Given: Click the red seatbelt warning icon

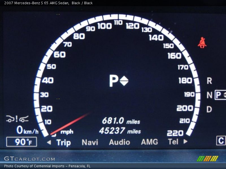Looking at the screenshot, I should click(202, 43).
